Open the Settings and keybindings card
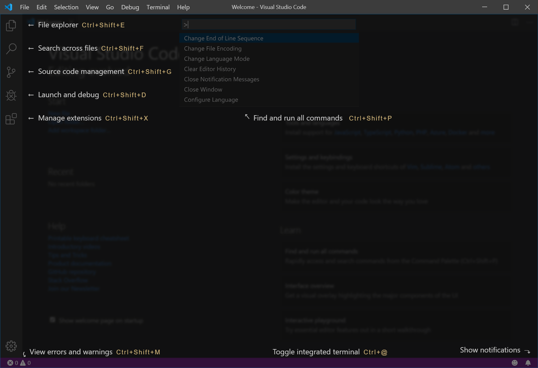The width and height of the screenshot is (538, 368). coord(396,162)
